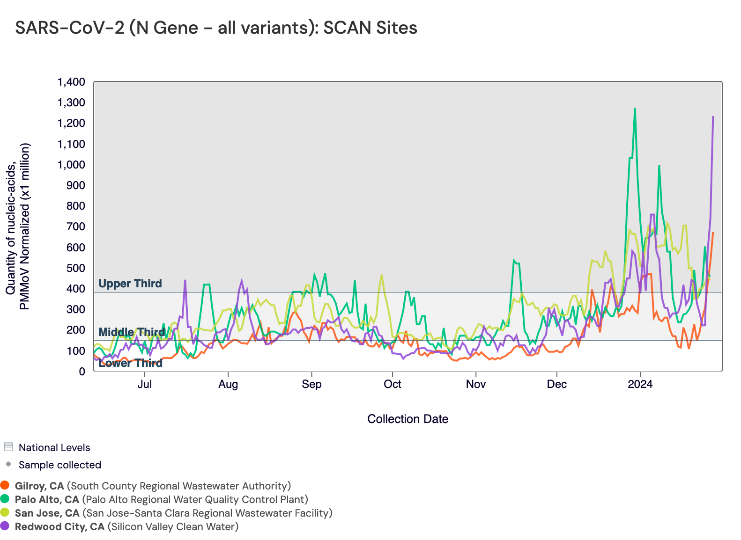The image size is (741, 540).
Task: Select the Sample collected legend text
Action: (x=60, y=465)
